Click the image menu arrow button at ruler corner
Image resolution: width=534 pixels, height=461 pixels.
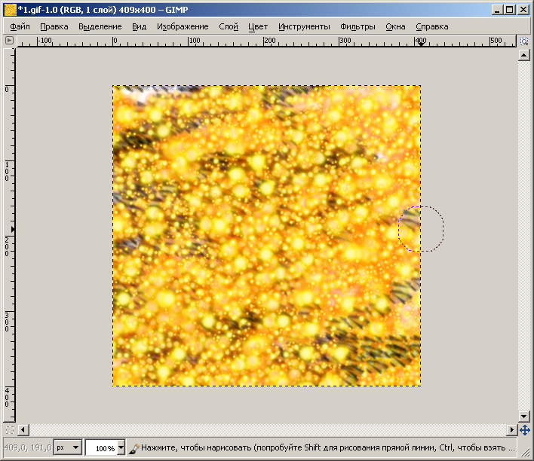coord(9,41)
